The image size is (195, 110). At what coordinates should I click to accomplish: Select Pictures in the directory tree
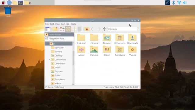[58, 71]
